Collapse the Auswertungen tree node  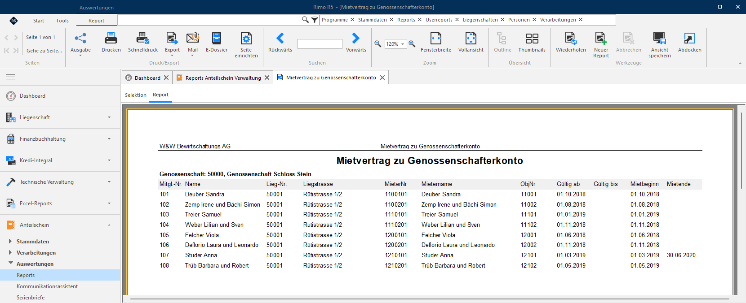point(10,264)
